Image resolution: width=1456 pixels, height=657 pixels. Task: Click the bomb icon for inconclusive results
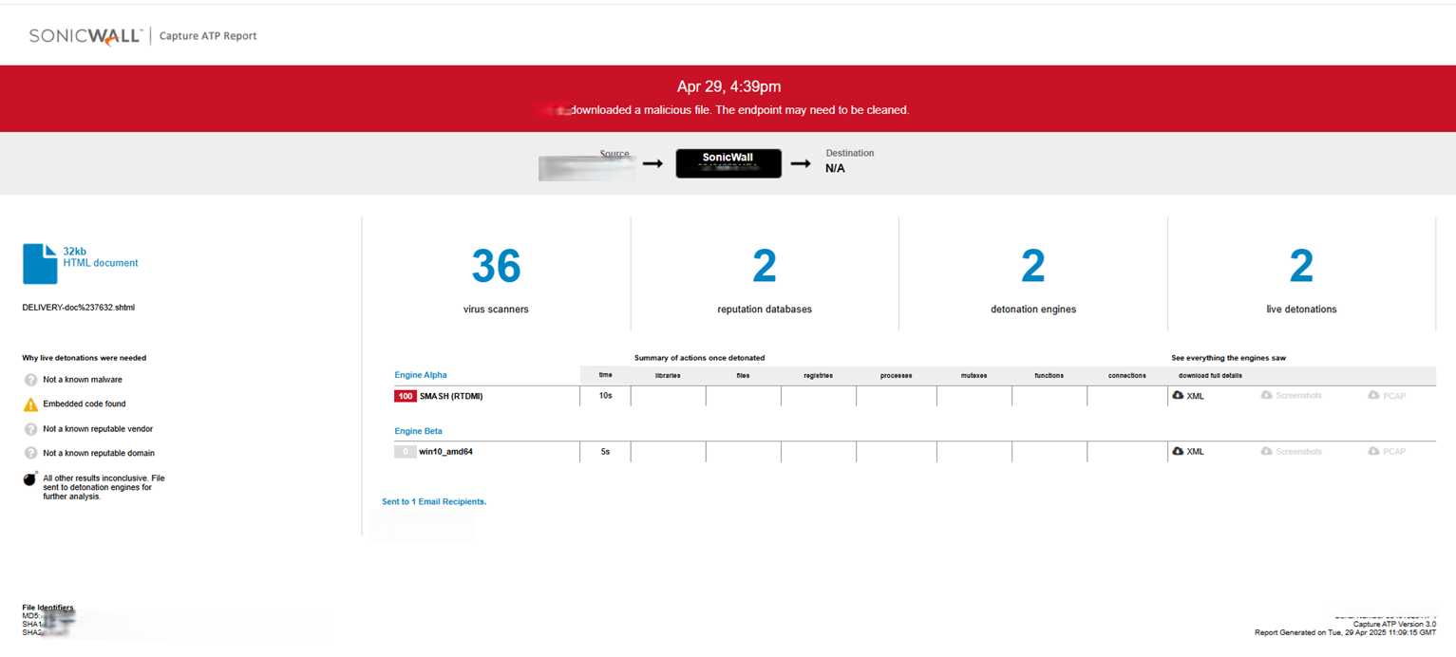tap(30, 479)
